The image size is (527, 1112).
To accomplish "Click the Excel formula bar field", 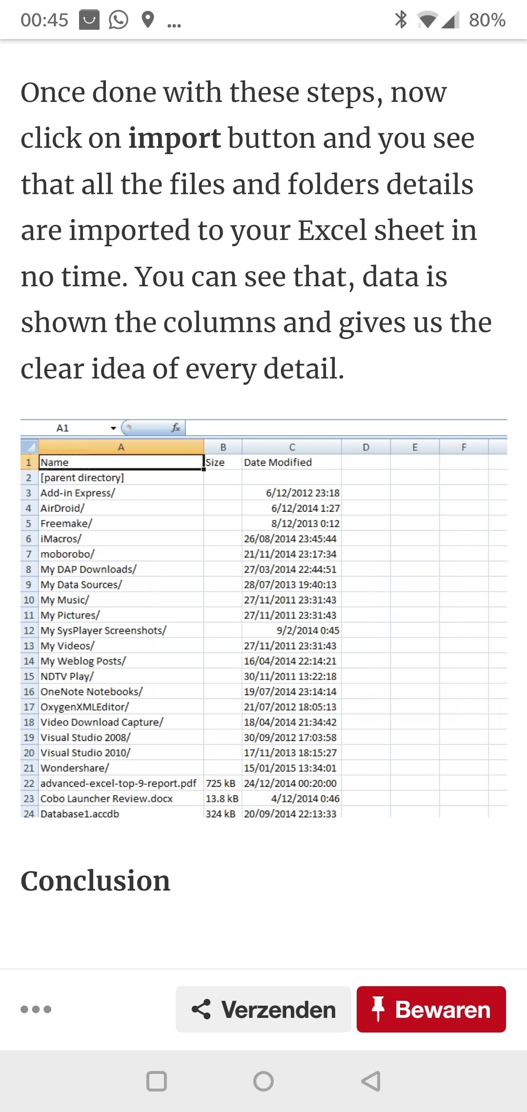I will (x=346, y=428).
